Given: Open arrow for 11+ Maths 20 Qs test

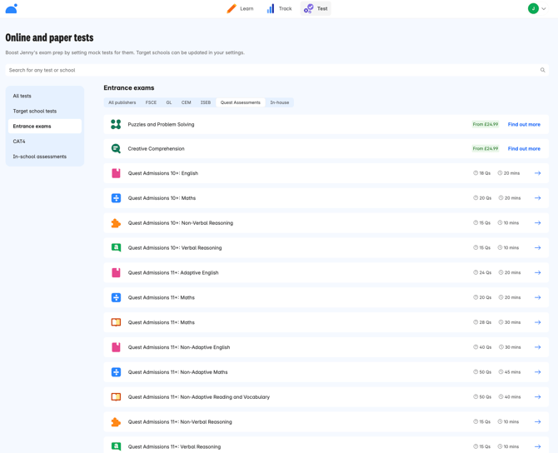Looking at the screenshot, I should pyautogui.click(x=538, y=297).
